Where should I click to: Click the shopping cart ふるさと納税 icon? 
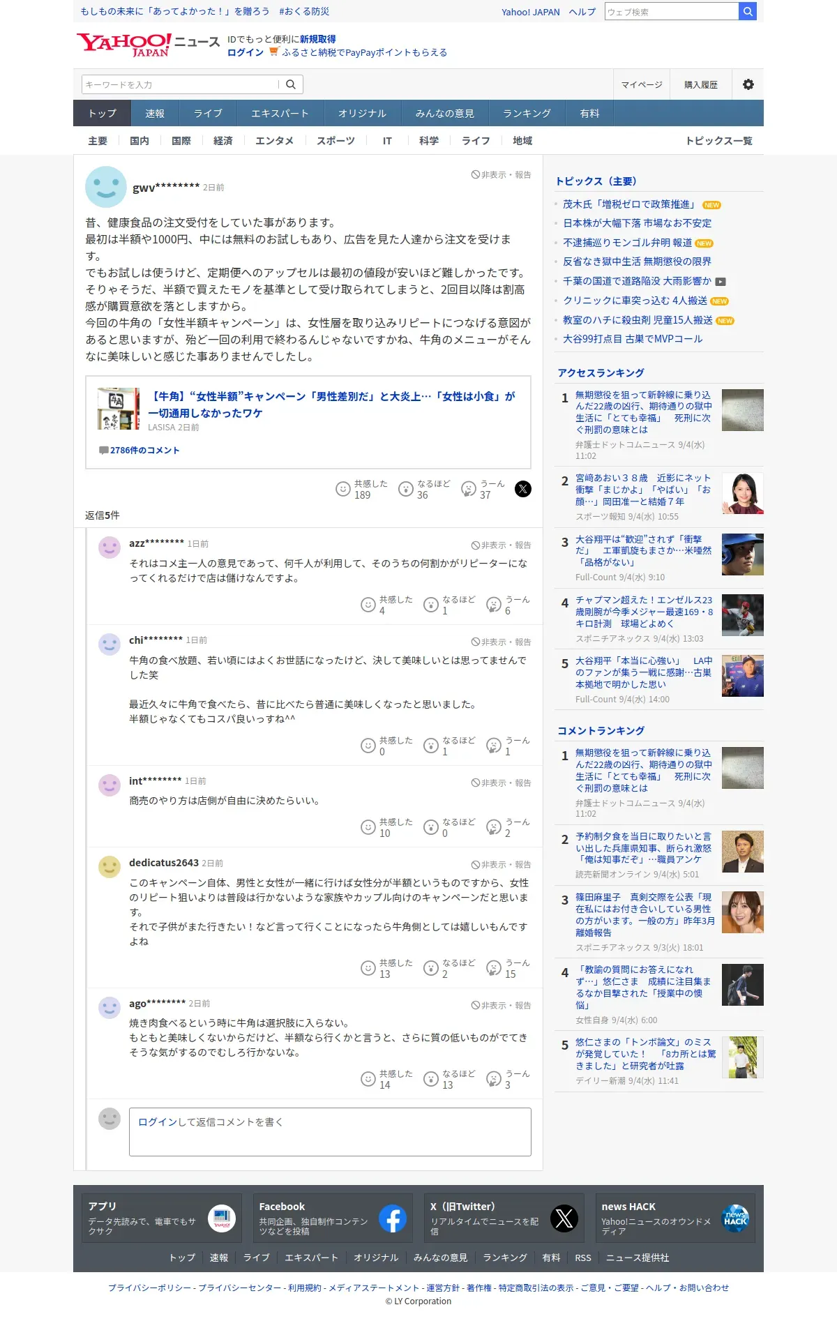click(x=274, y=52)
